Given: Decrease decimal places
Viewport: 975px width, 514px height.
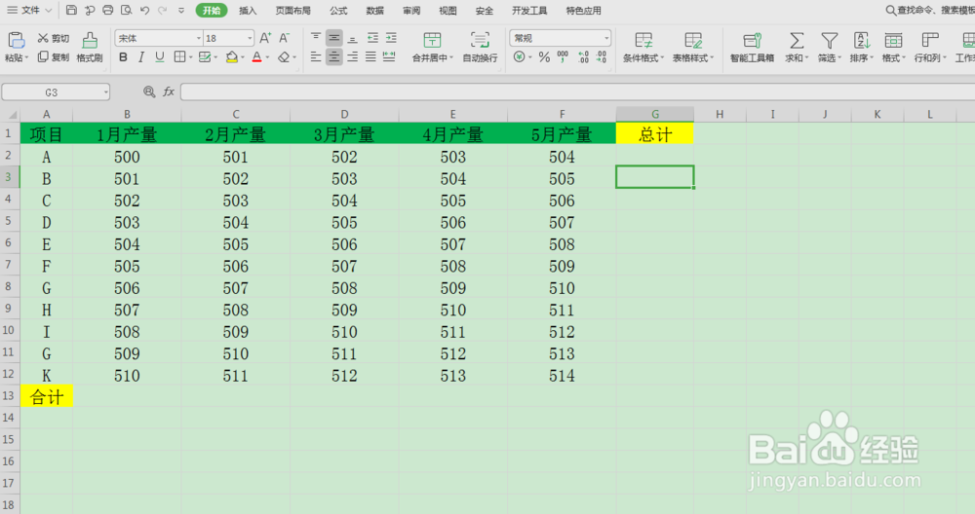Looking at the screenshot, I should pos(602,57).
